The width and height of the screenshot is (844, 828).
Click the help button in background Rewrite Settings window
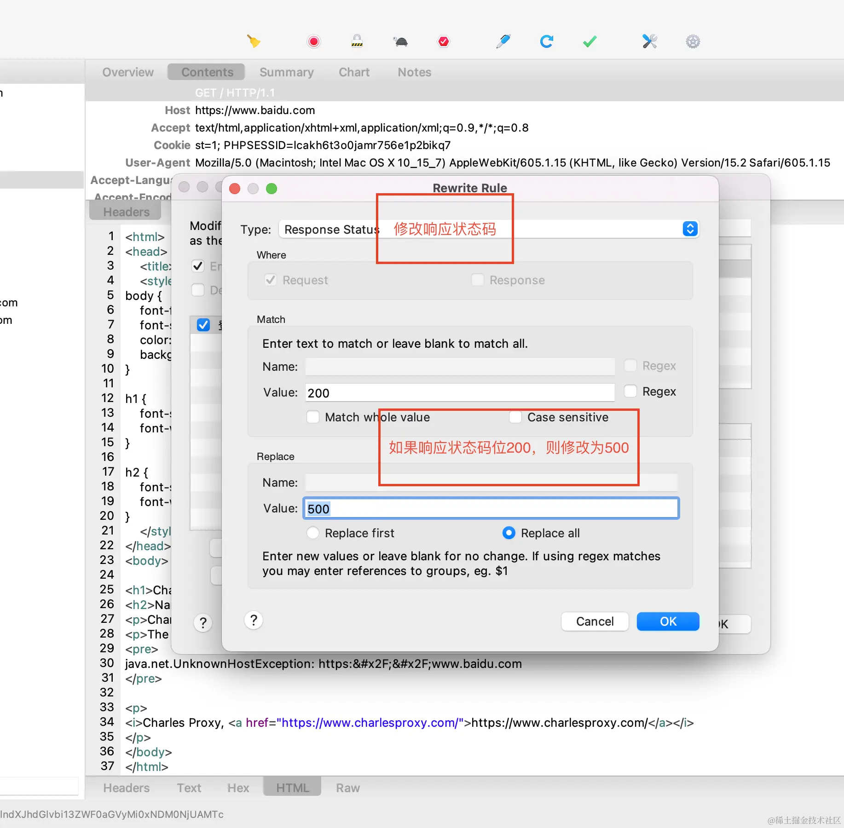(x=203, y=623)
